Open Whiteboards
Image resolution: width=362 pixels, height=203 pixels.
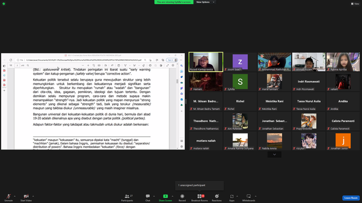248,197
